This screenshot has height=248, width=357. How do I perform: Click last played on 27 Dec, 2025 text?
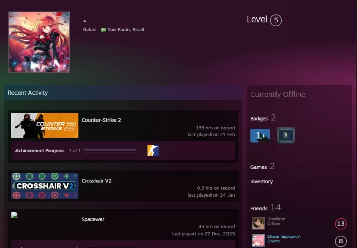(204, 234)
